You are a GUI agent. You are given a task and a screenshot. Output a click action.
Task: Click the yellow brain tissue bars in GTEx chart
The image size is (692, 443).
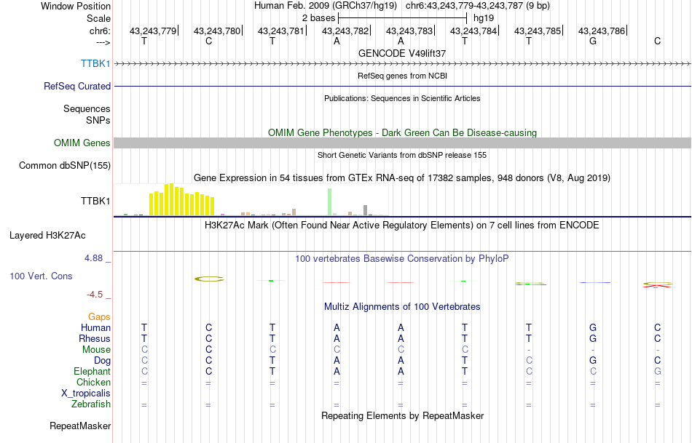182,200
